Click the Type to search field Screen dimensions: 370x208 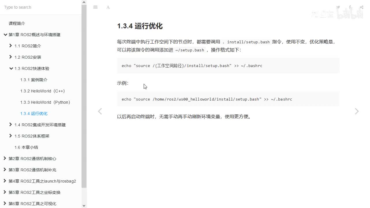(x=41, y=7)
